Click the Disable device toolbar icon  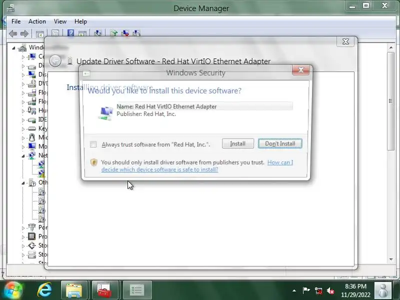tap(136, 33)
